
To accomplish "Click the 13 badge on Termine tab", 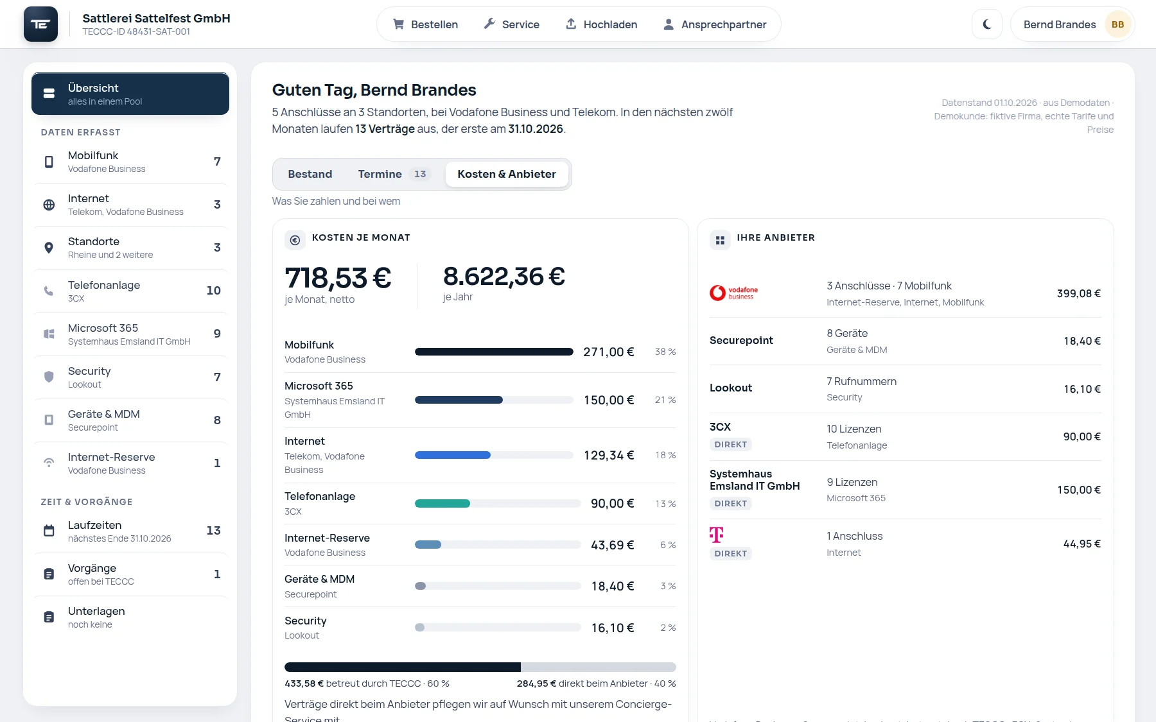I will pos(420,174).
